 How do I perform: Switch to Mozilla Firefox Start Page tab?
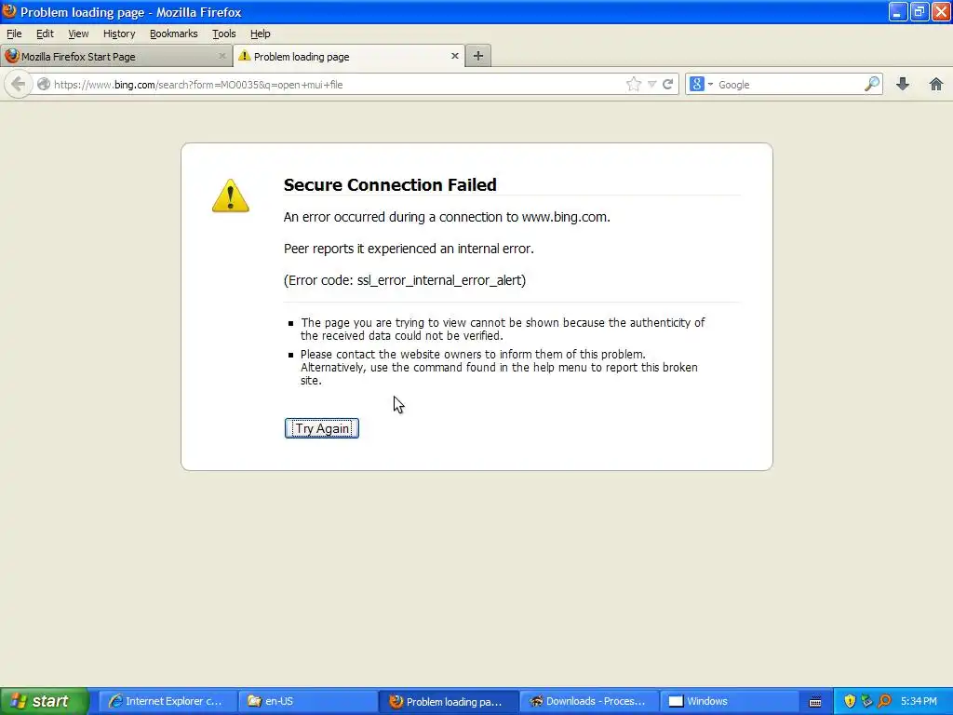coord(115,57)
